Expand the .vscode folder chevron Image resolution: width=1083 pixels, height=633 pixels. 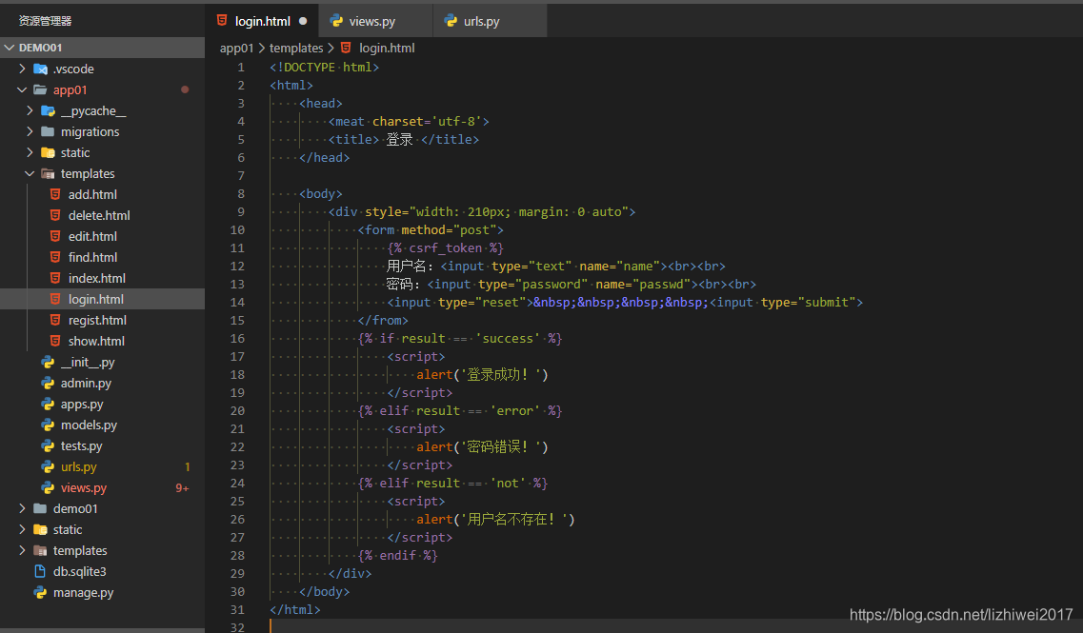coord(22,69)
